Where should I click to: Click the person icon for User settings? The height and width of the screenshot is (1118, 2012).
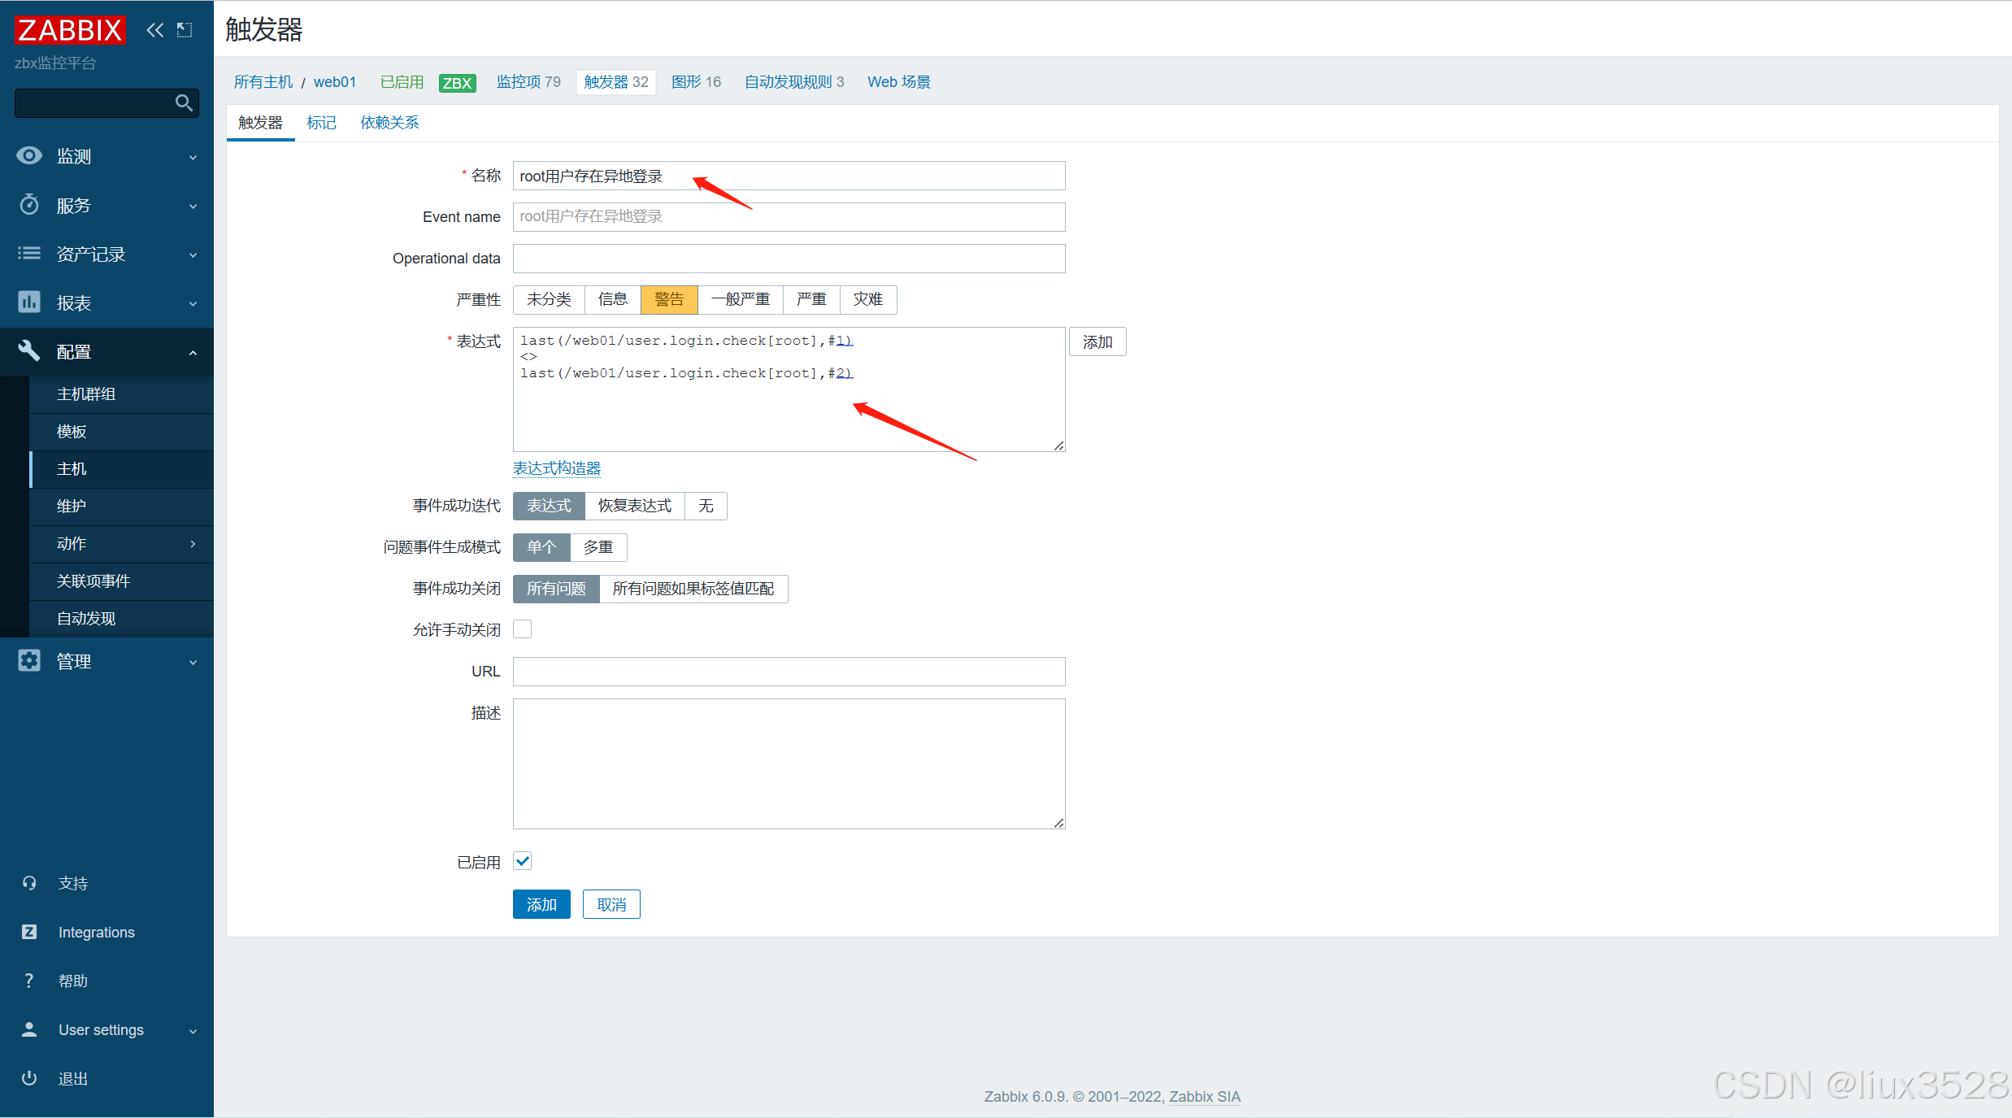29,1029
